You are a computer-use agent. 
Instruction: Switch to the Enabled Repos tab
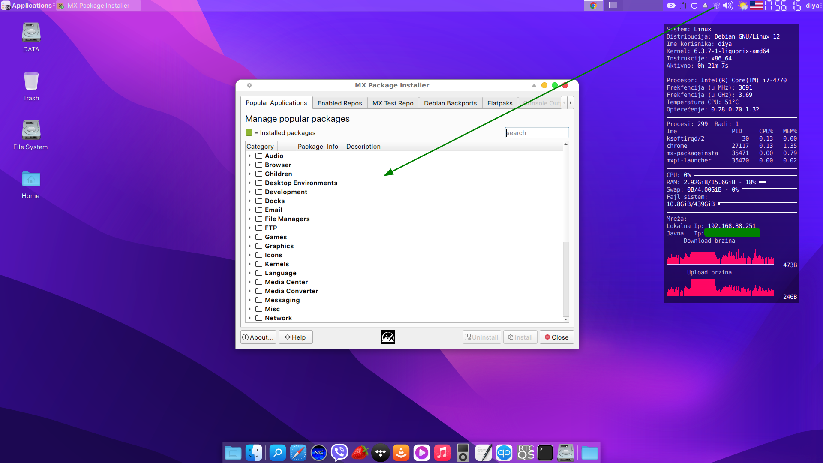(339, 103)
